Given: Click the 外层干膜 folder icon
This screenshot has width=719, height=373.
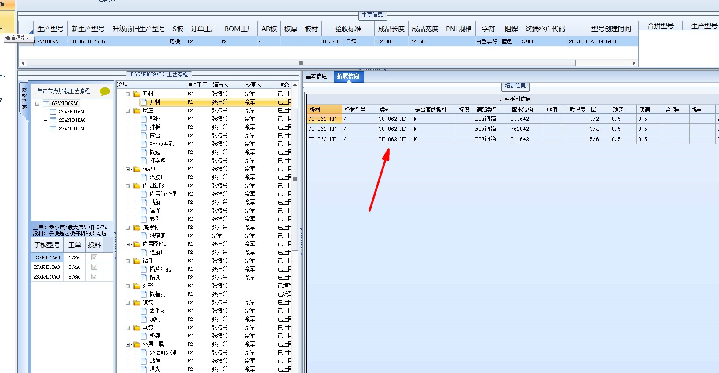Looking at the screenshot, I should click(x=137, y=344).
